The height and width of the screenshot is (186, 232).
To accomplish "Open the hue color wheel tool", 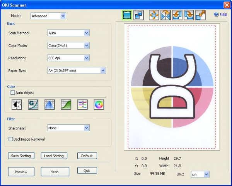I will (x=99, y=104).
